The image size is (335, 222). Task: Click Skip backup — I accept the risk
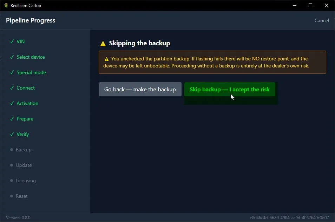230,89
